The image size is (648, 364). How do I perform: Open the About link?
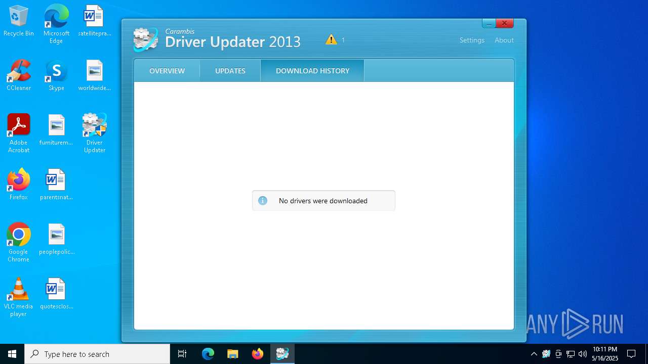point(504,40)
